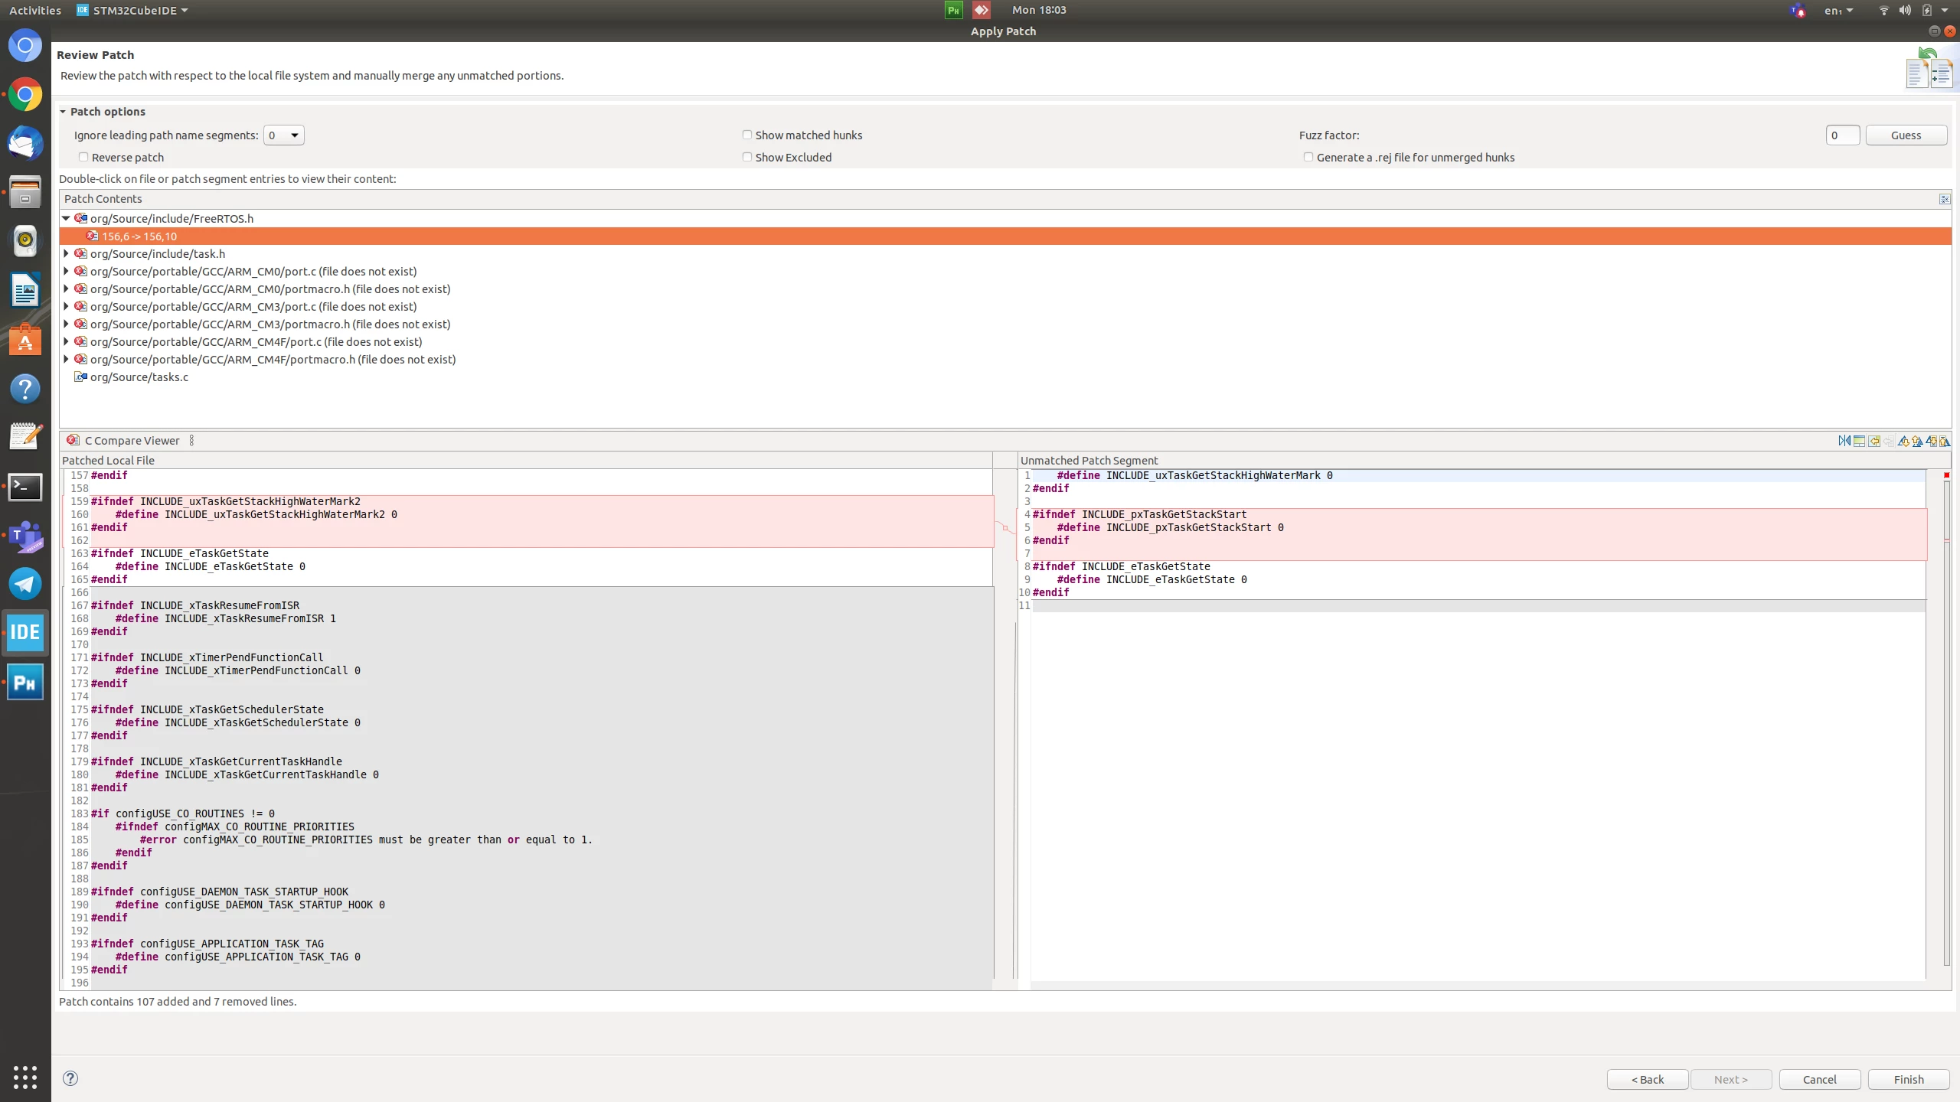Viewport: 1960px width, 1102px height.
Task: Expand ARM_CM0/port.c tree node
Action: click(67, 271)
